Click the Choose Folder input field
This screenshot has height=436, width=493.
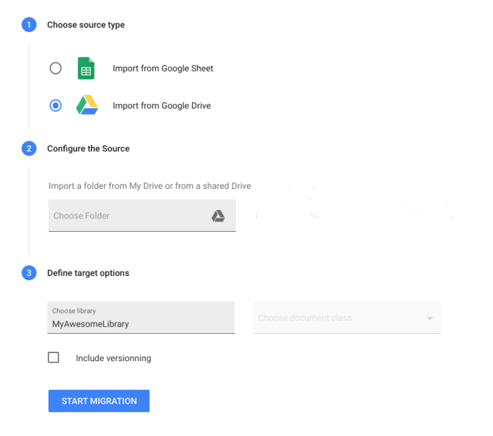point(142,216)
